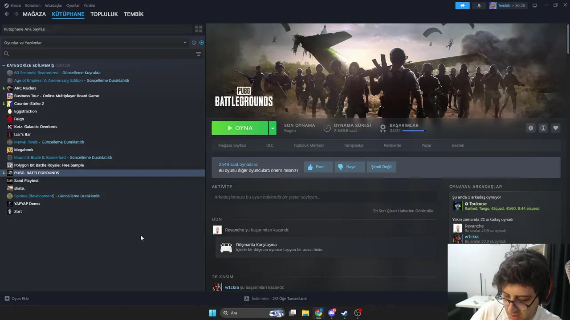This screenshot has width=570, height=320.
Task: Click the Evet thumbs-up recommend button
Action: pyautogui.click(x=318, y=167)
